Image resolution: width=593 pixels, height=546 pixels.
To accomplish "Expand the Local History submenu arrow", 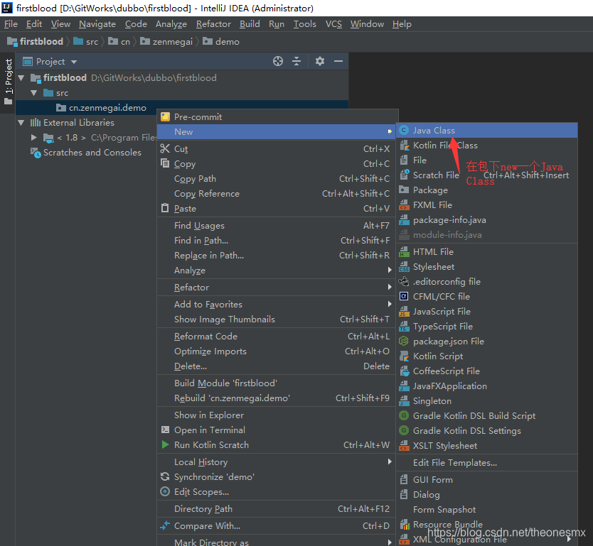I will [x=390, y=462].
